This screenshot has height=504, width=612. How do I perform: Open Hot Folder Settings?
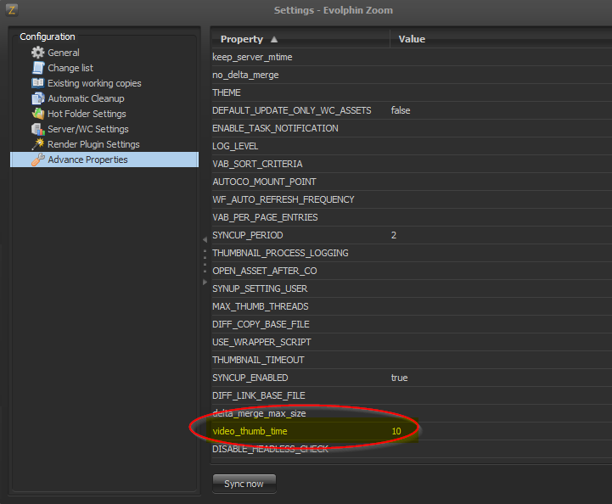coord(87,114)
